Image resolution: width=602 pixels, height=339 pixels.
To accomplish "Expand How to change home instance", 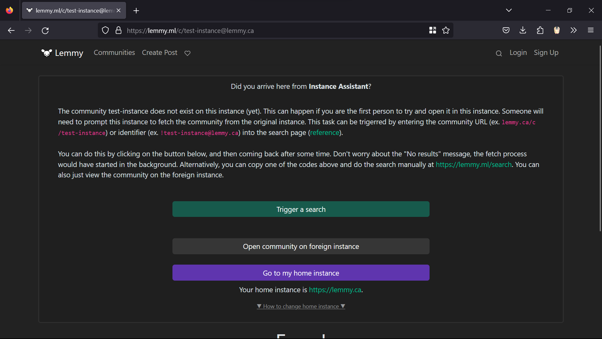I will pyautogui.click(x=301, y=306).
